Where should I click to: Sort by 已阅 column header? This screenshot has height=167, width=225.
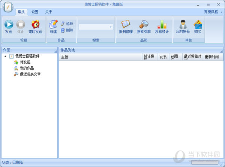(175, 57)
